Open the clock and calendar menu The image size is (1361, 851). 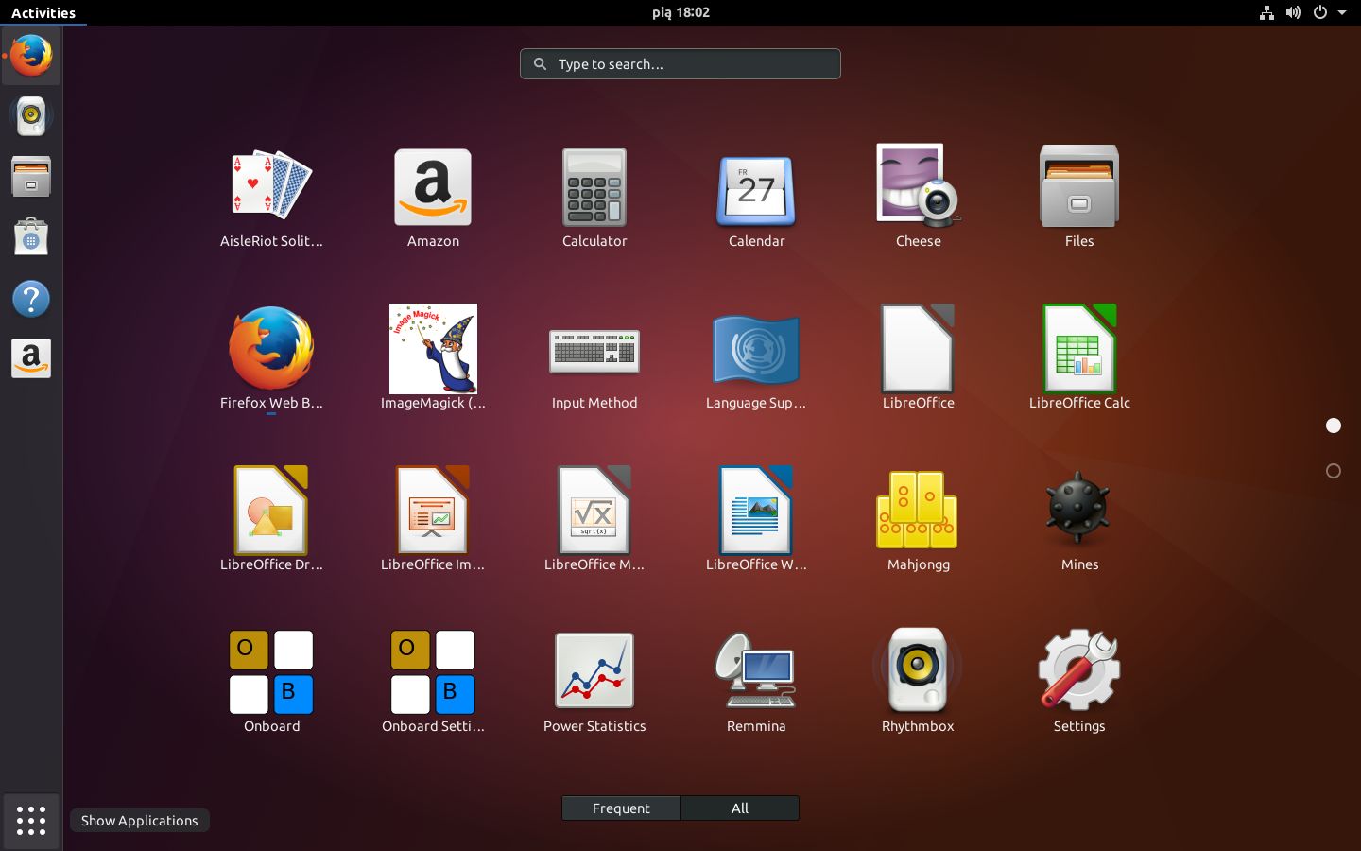(x=680, y=12)
